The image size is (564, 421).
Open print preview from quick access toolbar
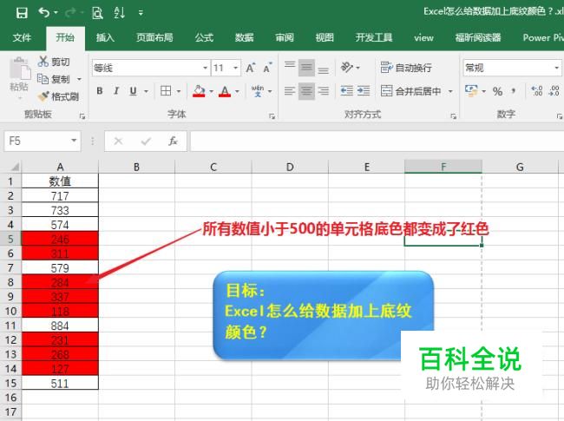pyautogui.click(x=97, y=13)
